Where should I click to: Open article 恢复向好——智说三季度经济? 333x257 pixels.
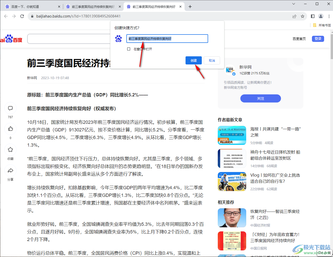click(275, 214)
